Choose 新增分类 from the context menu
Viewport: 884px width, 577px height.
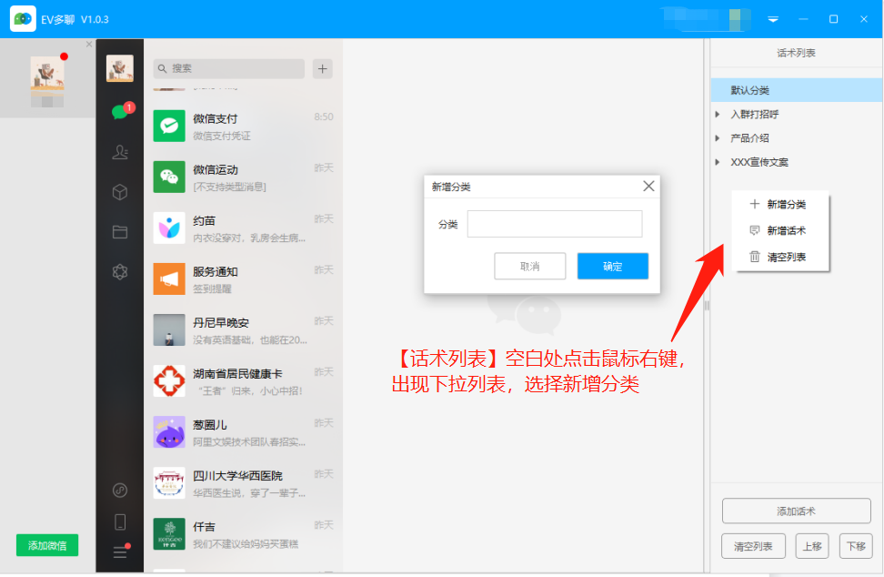point(781,204)
